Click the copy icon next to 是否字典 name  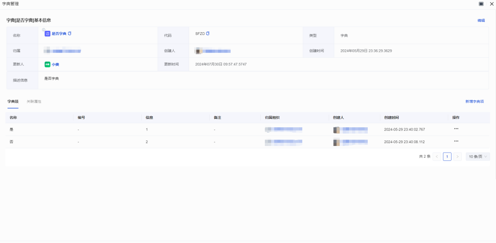point(70,34)
